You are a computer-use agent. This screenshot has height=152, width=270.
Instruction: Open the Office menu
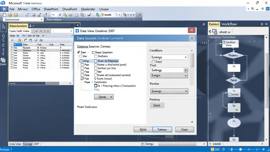pos(36,9)
